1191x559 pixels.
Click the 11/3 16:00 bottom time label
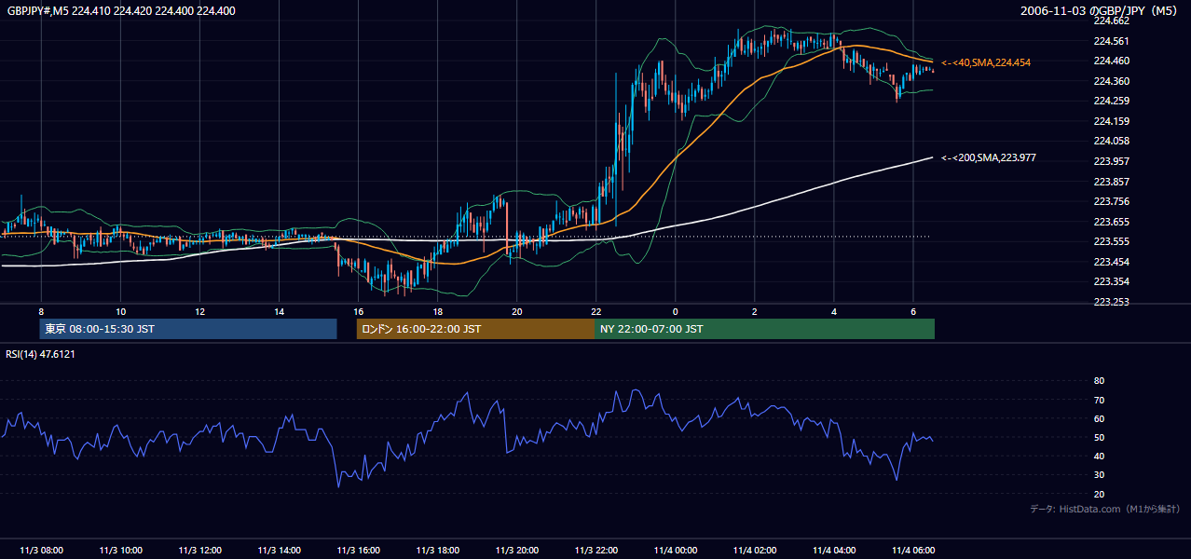(358, 550)
